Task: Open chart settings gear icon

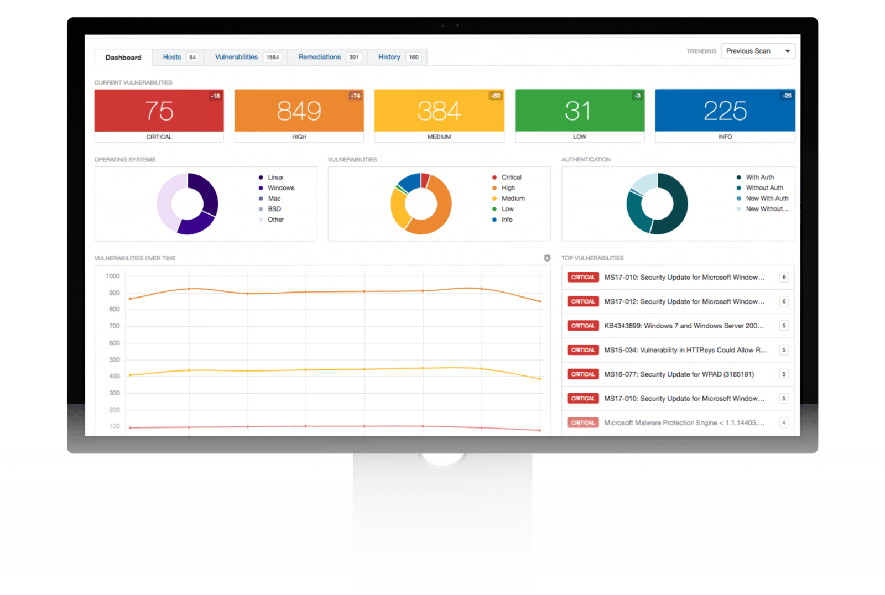Action: pyautogui.click(x=547, y=258)
